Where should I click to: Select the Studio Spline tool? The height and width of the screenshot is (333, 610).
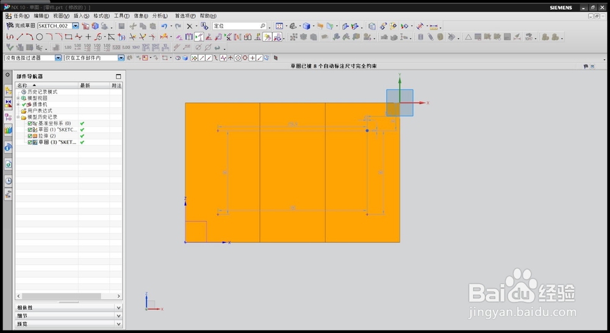(79, 37)
